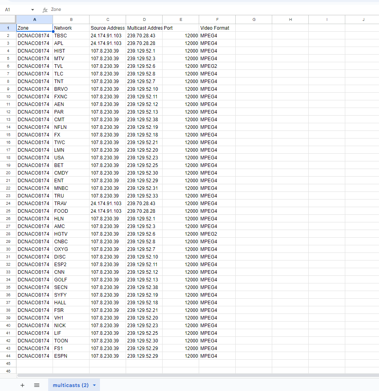Select column C header
The height and width of the screenshot is (391, 379).
pos(108,19)
